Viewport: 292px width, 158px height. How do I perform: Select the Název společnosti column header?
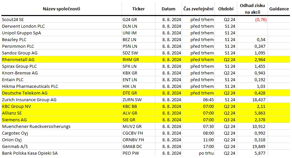point(61,9)
